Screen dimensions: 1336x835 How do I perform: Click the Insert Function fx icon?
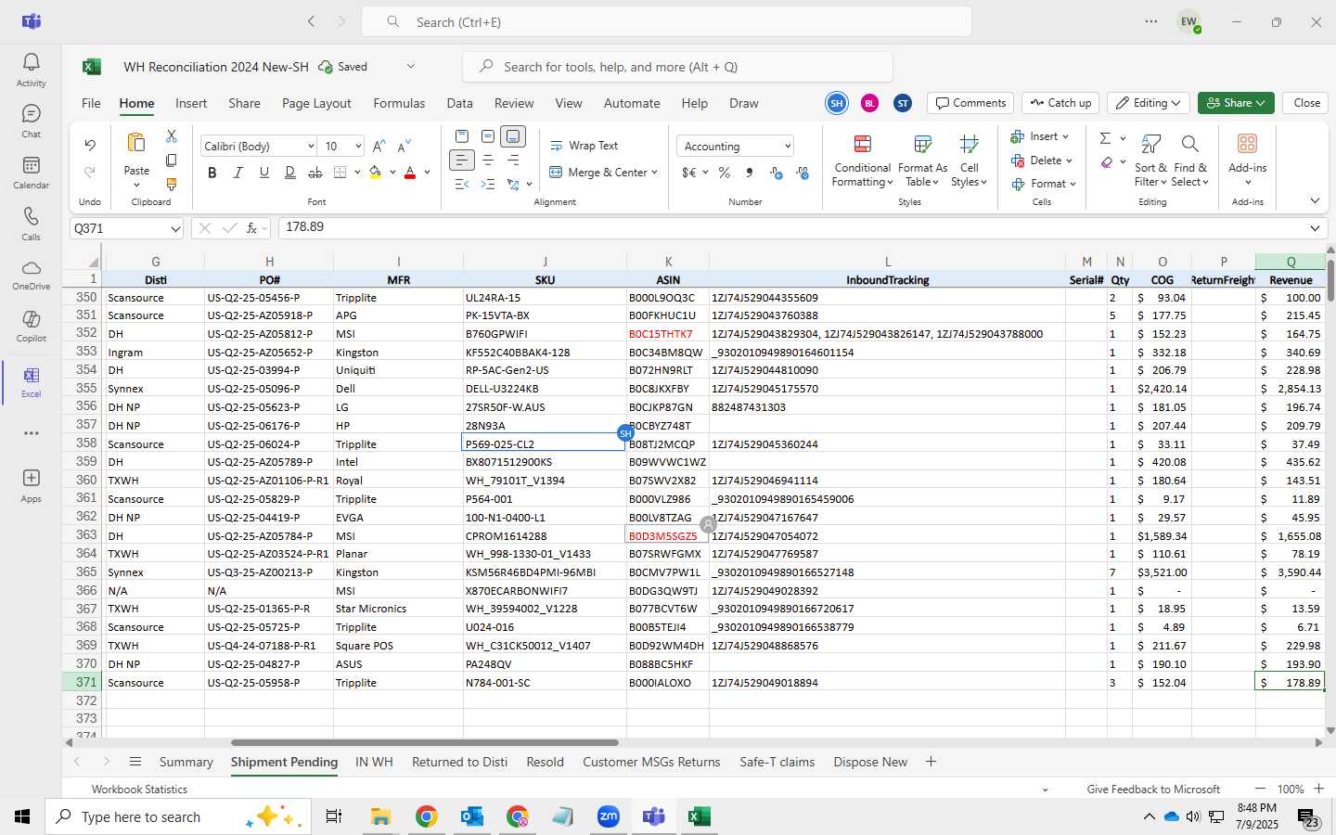(251, 228)
